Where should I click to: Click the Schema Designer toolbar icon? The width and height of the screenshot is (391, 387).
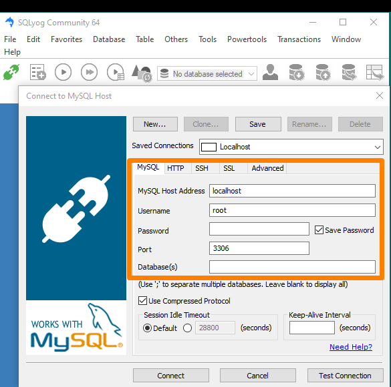click(x=374, y=73)
